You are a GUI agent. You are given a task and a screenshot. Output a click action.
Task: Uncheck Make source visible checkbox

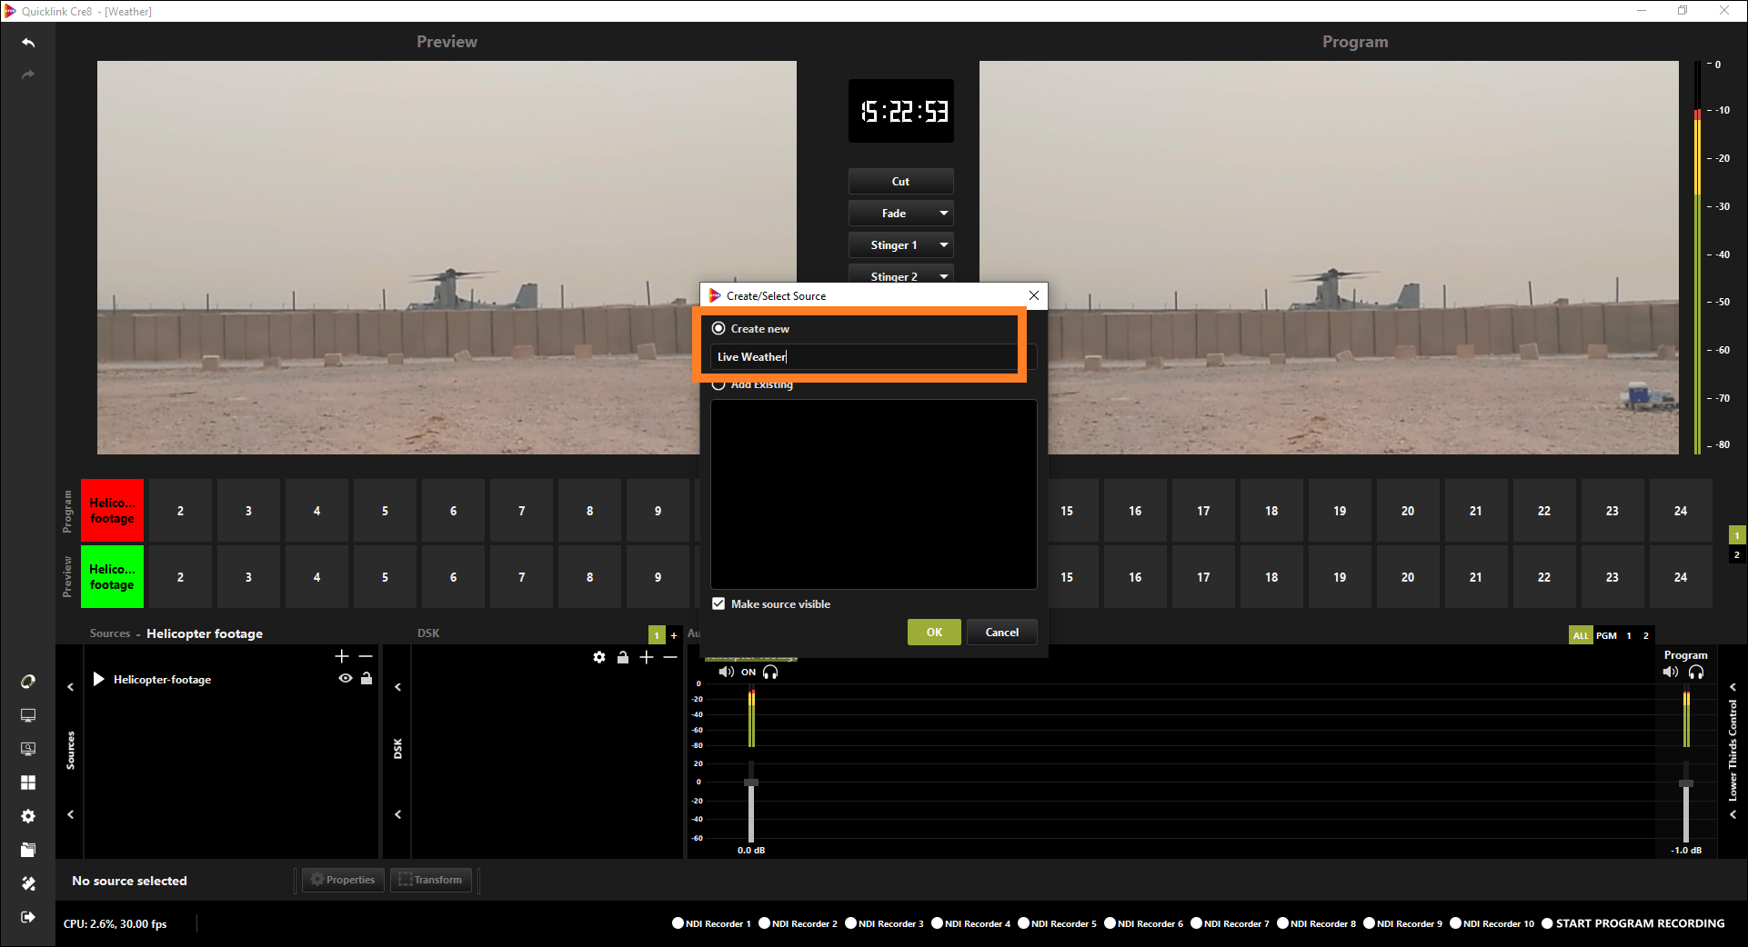coord(718,604)
